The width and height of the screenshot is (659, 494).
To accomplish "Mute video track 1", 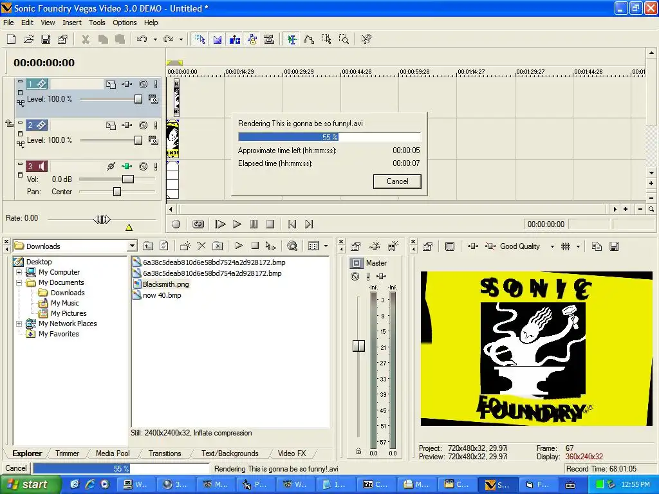I will (144, 84).
